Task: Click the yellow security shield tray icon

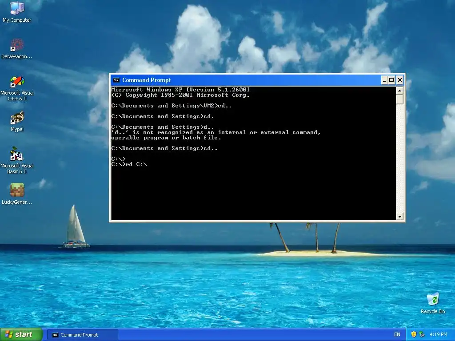Action: pyautogui.click(x=414, y=335)
